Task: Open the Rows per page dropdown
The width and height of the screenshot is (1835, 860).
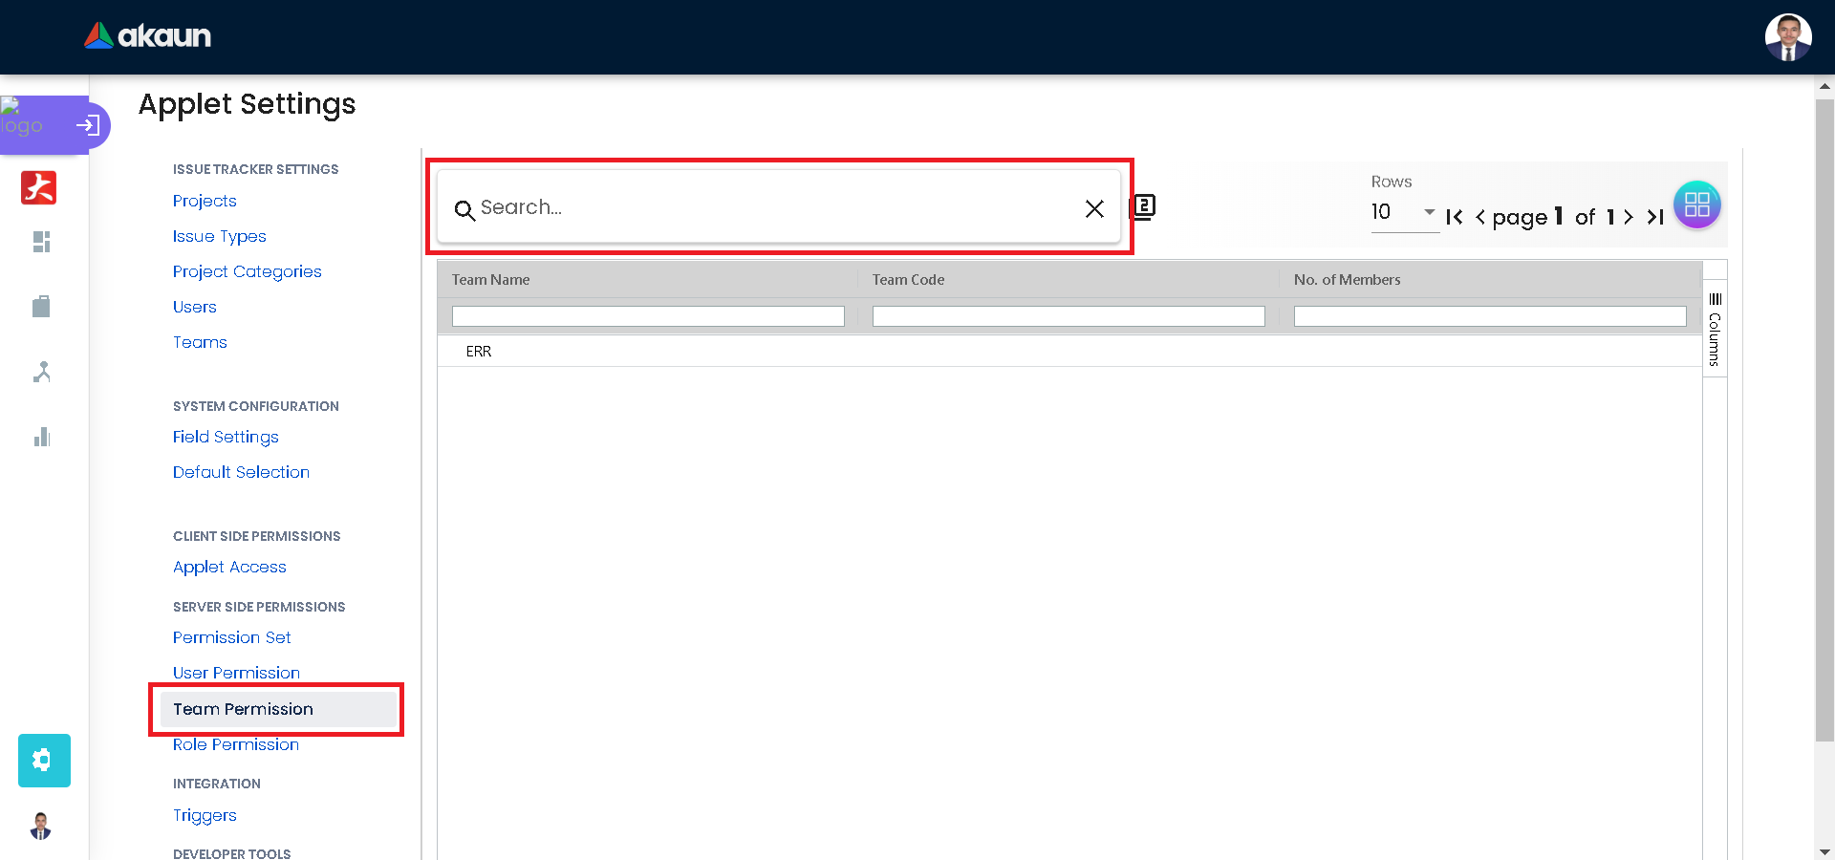Action: (x=1405, y=212)
